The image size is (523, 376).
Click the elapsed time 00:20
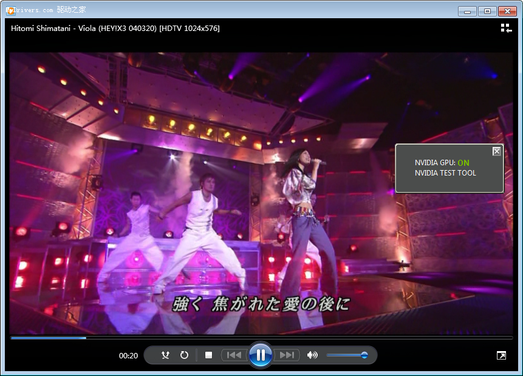click(128, 355)
